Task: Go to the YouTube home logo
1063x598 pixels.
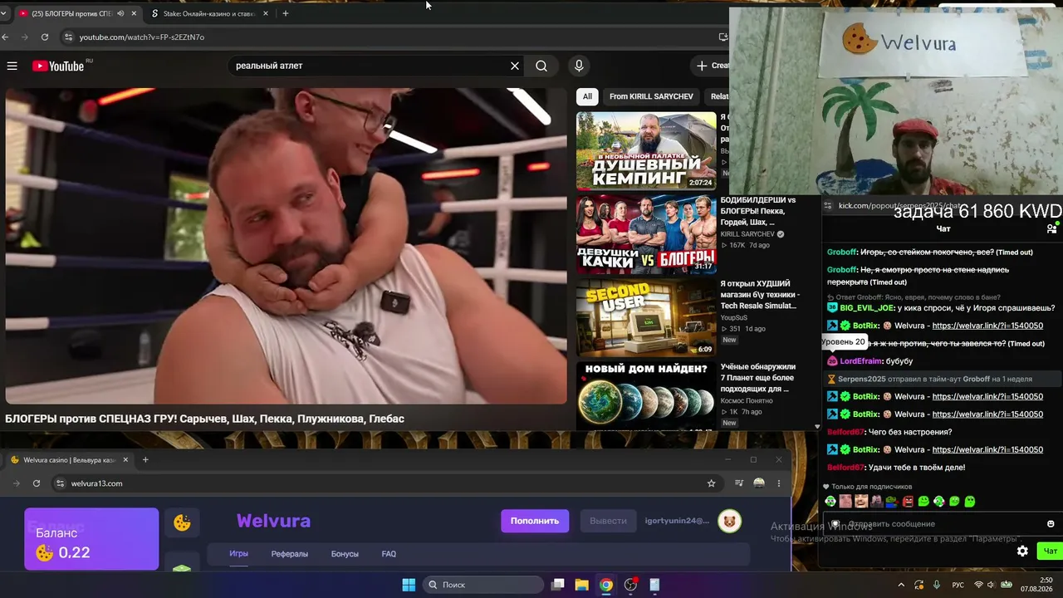Action: (58, 66)
